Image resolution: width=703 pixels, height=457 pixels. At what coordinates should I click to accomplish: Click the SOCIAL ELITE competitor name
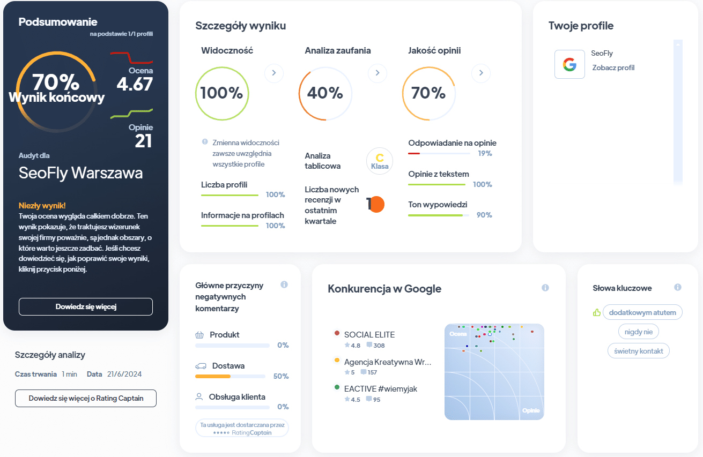(369, 334)
